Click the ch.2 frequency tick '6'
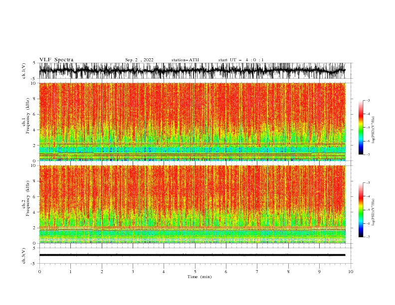The height and width of the screenshot is (305, 395). tap(35, 197)
